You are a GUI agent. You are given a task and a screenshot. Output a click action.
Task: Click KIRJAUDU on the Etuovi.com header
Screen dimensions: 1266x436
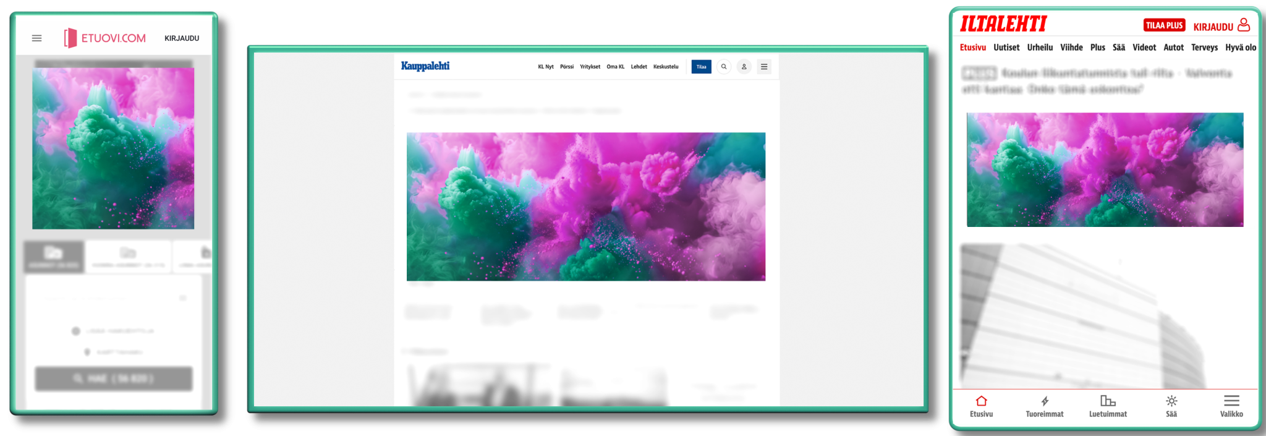pos(182,38)
